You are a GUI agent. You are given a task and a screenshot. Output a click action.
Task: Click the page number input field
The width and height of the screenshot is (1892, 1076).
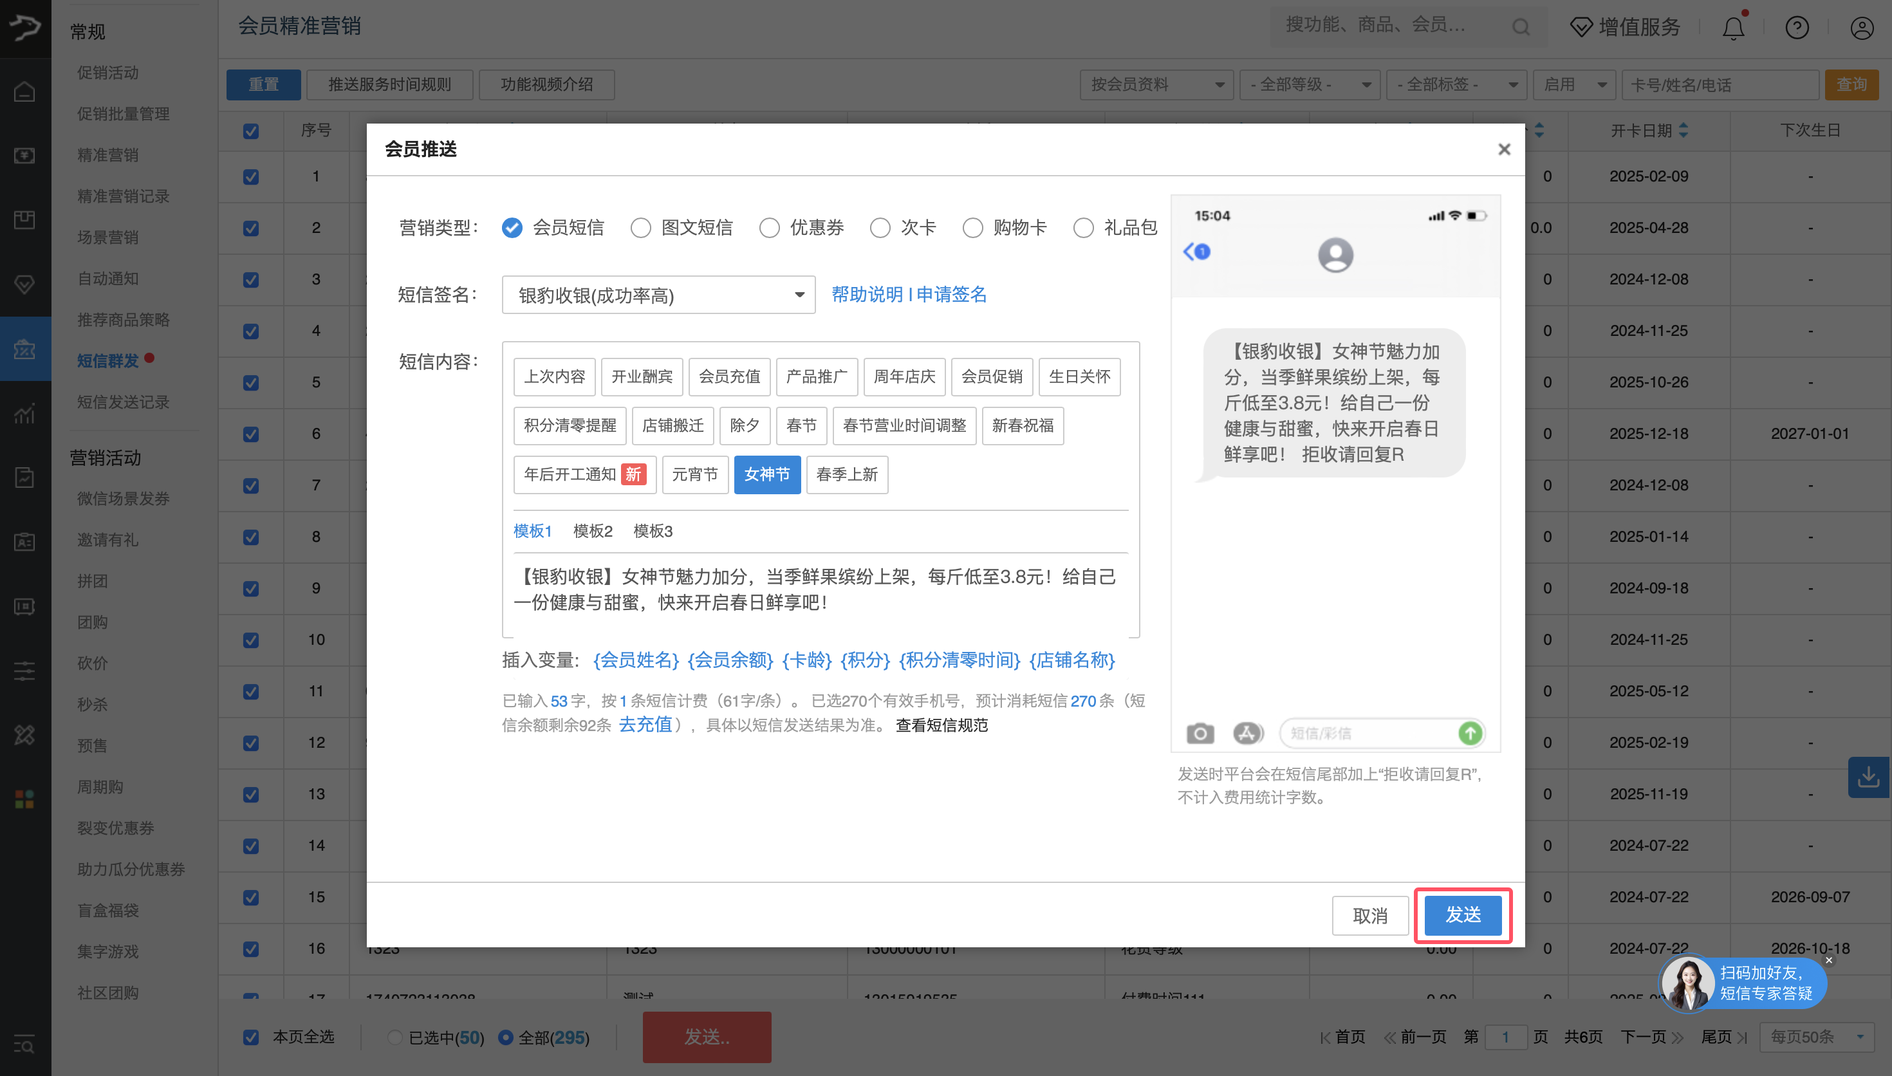(1507, 1036)
